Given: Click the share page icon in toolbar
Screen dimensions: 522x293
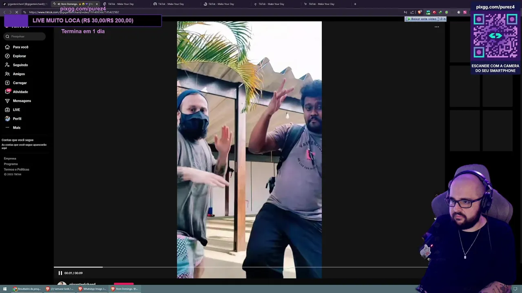Looking at the screenshot, I should coord(412,12).
